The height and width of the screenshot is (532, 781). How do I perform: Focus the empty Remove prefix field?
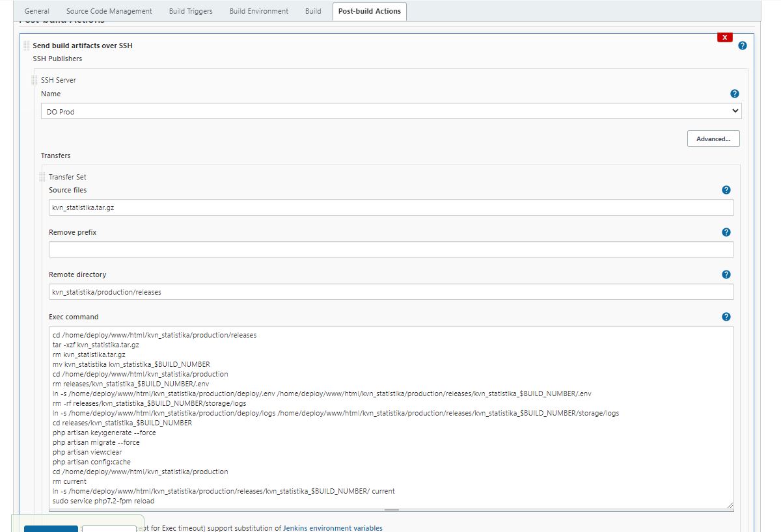tap(390, 249)
